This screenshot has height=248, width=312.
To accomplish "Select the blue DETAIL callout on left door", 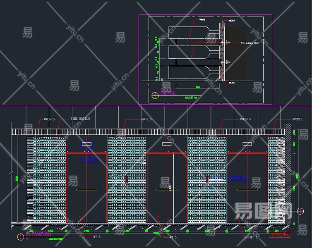I will [x=89, y=160].
